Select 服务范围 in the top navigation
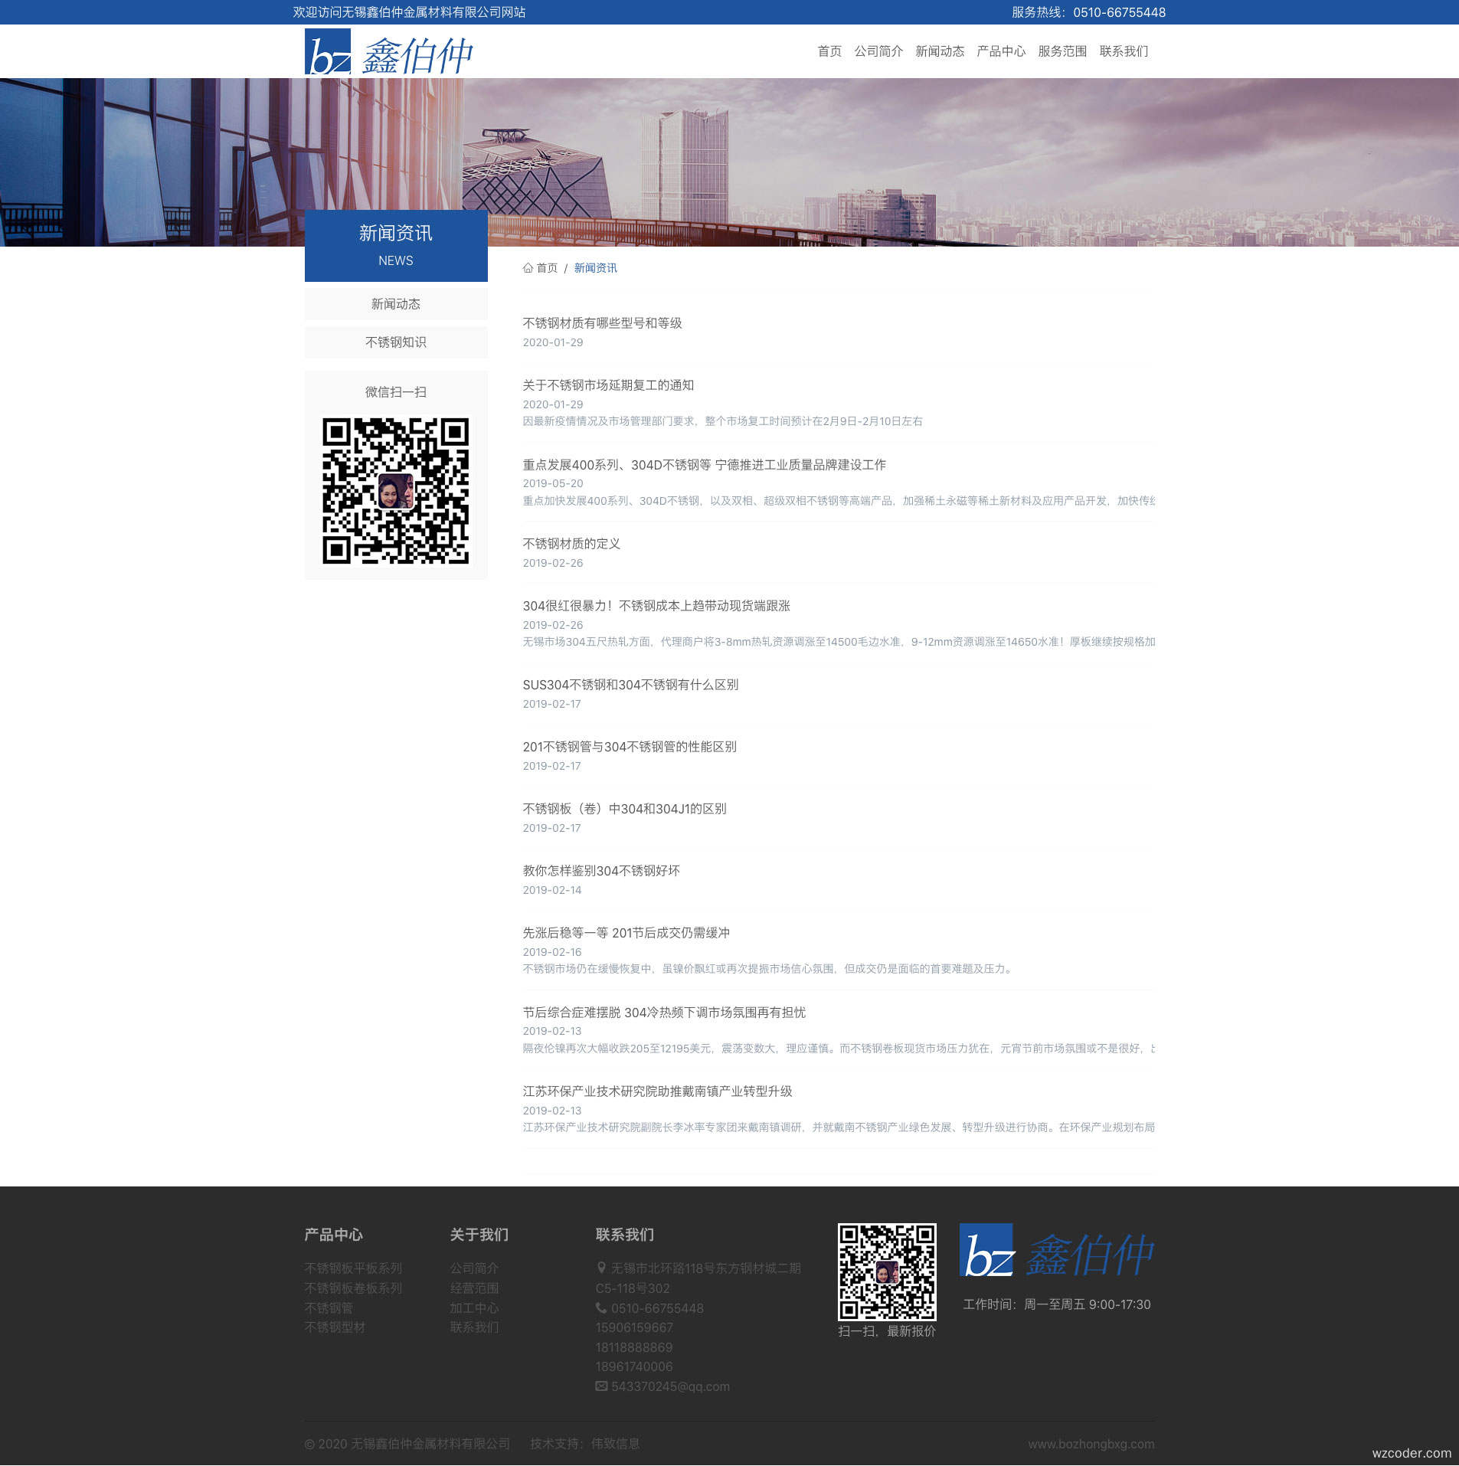The image size is (1459, 1466). pos(1062,51)
